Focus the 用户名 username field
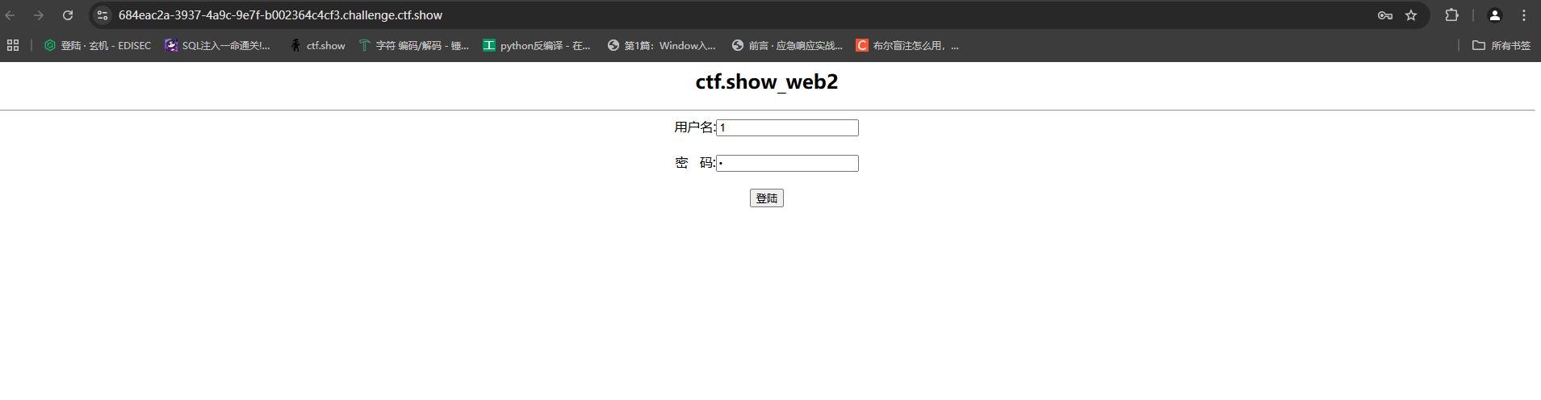The width and height of the screenshot is (1541, 400). (x=787, y=127)
